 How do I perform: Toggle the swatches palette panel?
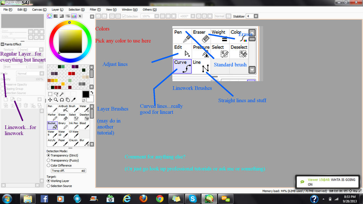pos(74,16)
